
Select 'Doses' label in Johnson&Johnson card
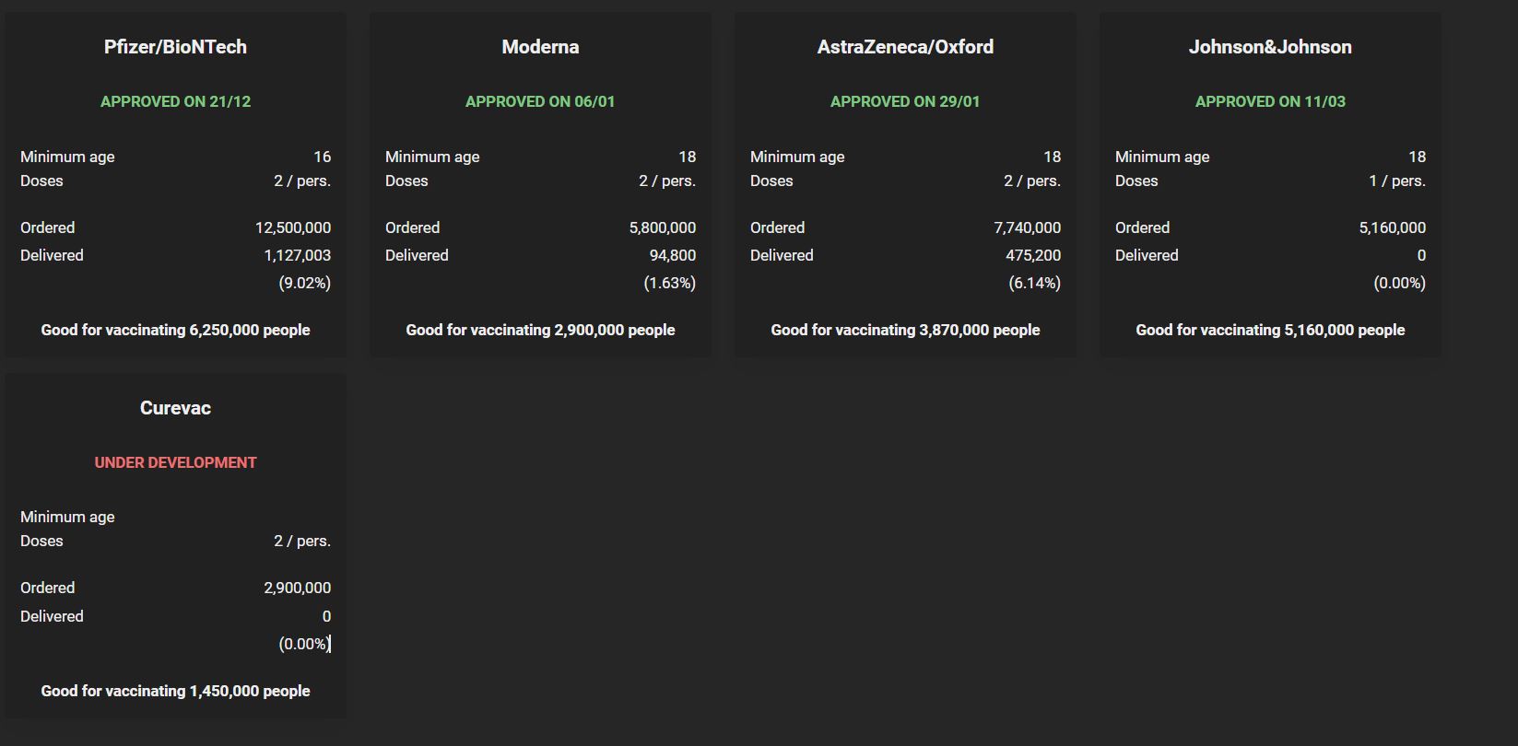pos(1136,181)
